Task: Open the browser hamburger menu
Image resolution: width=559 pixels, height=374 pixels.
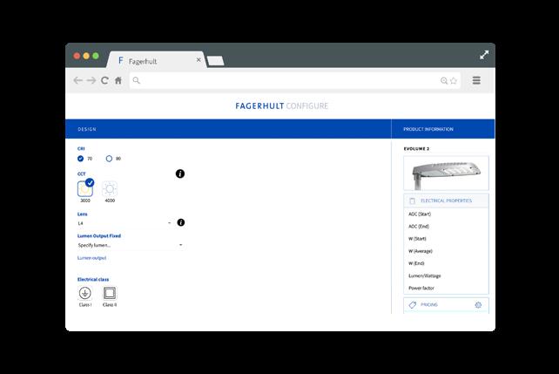Action: tap(476, 80)
